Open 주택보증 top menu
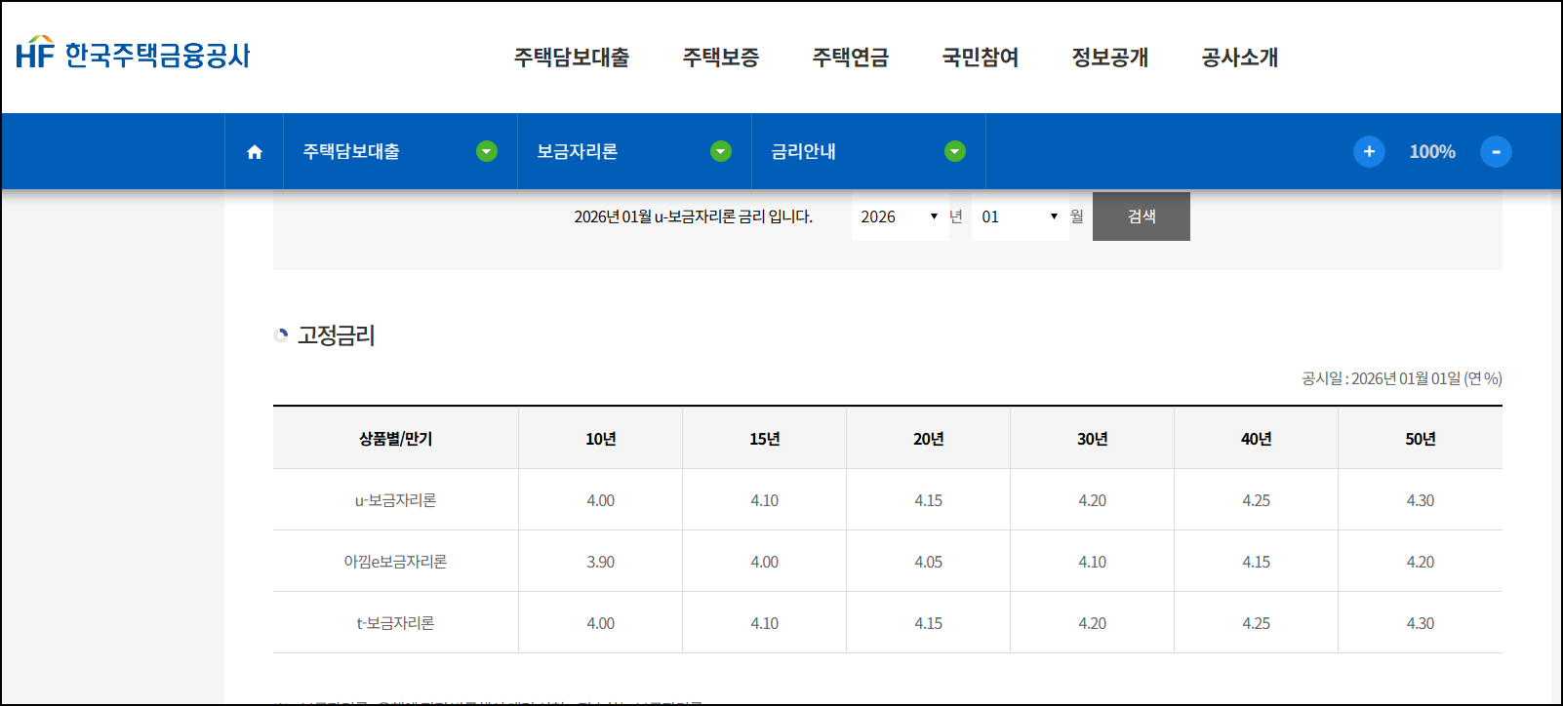 pos(721,58)
